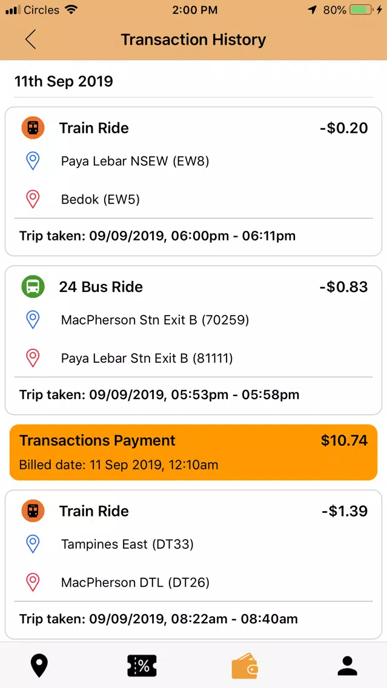This screenshot has height=688, width=387.
Task: Select the -$0.20 Train Ride fare amount
Action: coord(343,128)
